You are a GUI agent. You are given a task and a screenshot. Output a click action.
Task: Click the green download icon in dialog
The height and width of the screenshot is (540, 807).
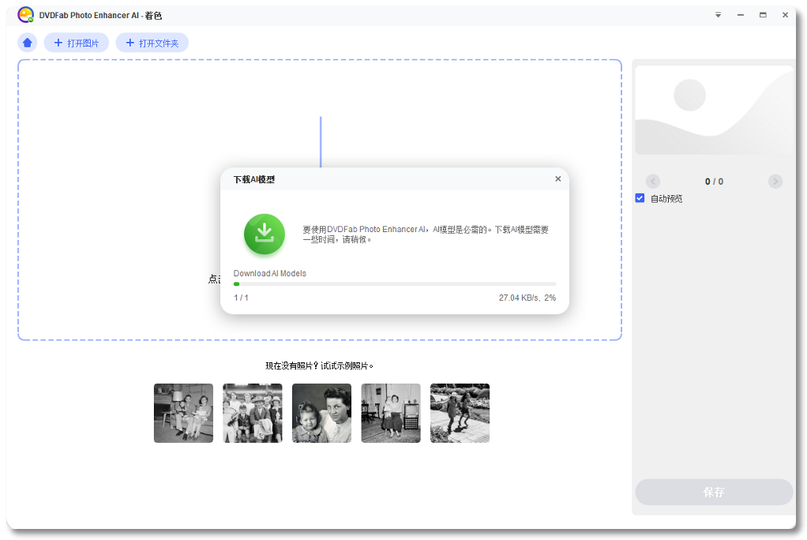[x=264, y=234]
